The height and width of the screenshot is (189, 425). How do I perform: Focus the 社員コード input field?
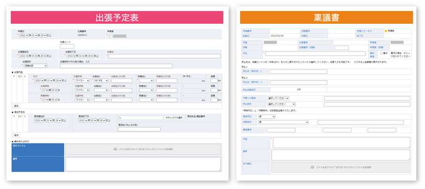pos(67,46)
